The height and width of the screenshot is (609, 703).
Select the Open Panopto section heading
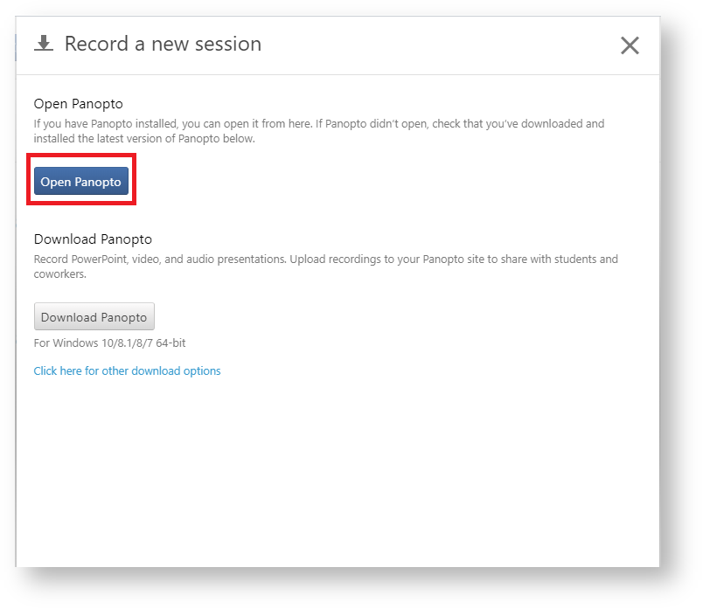tap(78, 104)
